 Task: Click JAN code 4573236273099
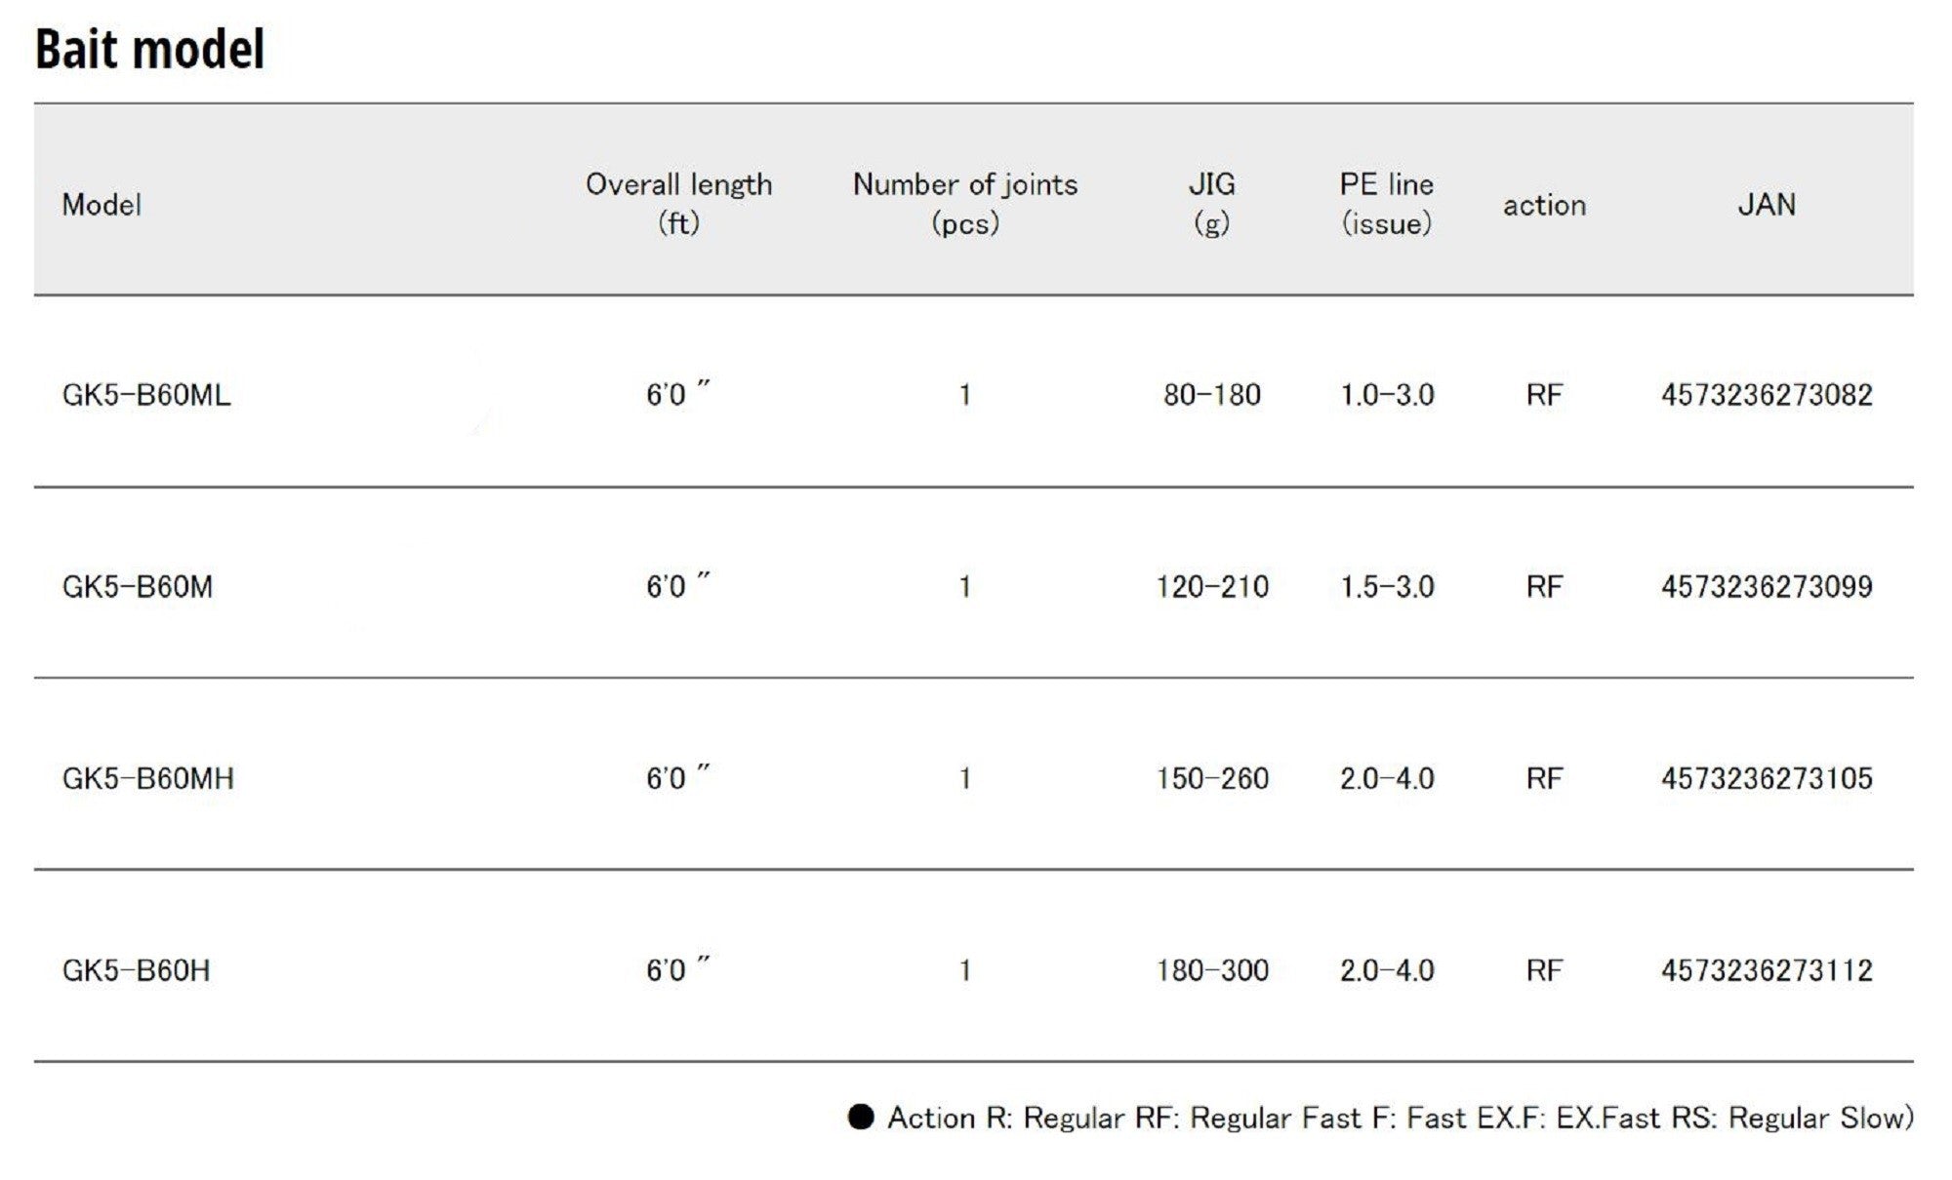pyautogui.click(x=1767, y=587)
